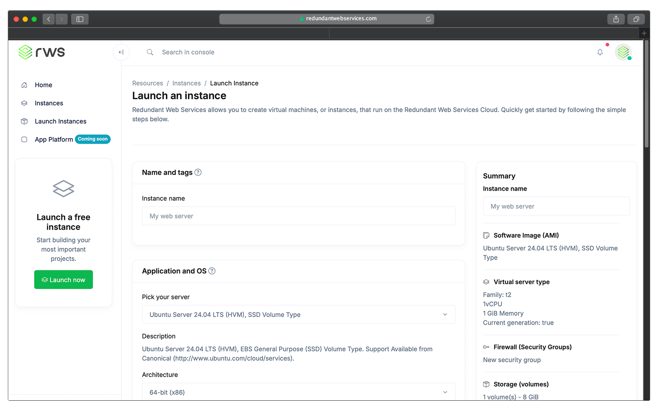
Task: Click the help icon beside Application and OS
Action: 212,271
